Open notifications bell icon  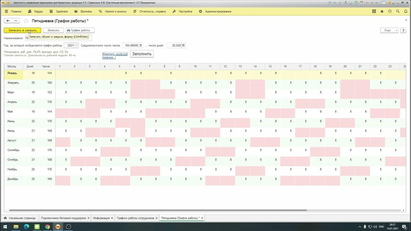[406, 11]
